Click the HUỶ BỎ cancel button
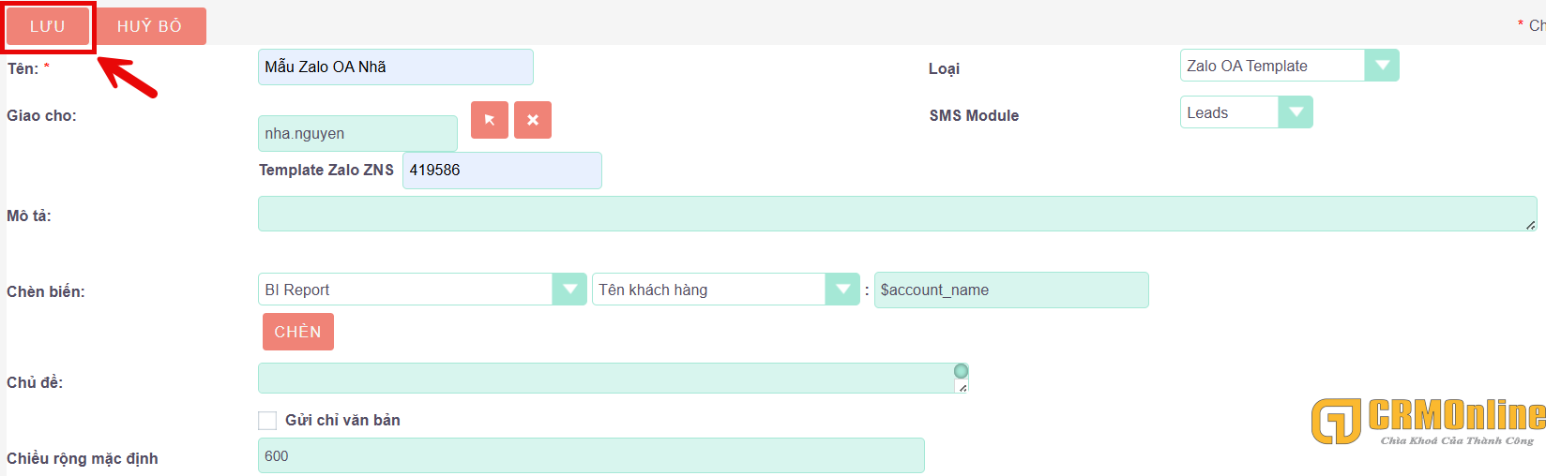The width and height of the screenshot is (1546, 476). click(x=149, y=26)
